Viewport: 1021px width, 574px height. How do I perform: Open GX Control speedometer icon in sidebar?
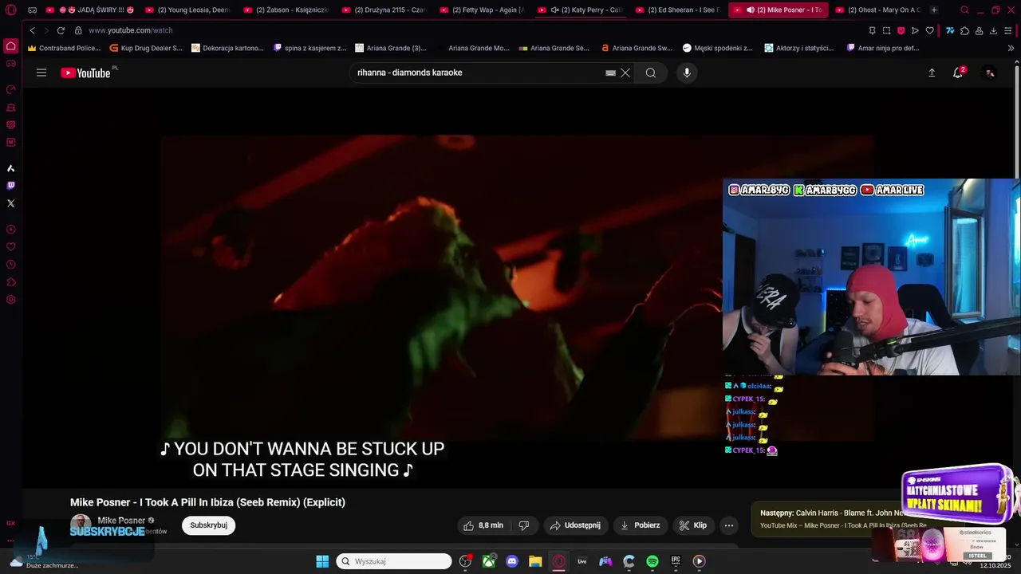[x=10, y=89]
